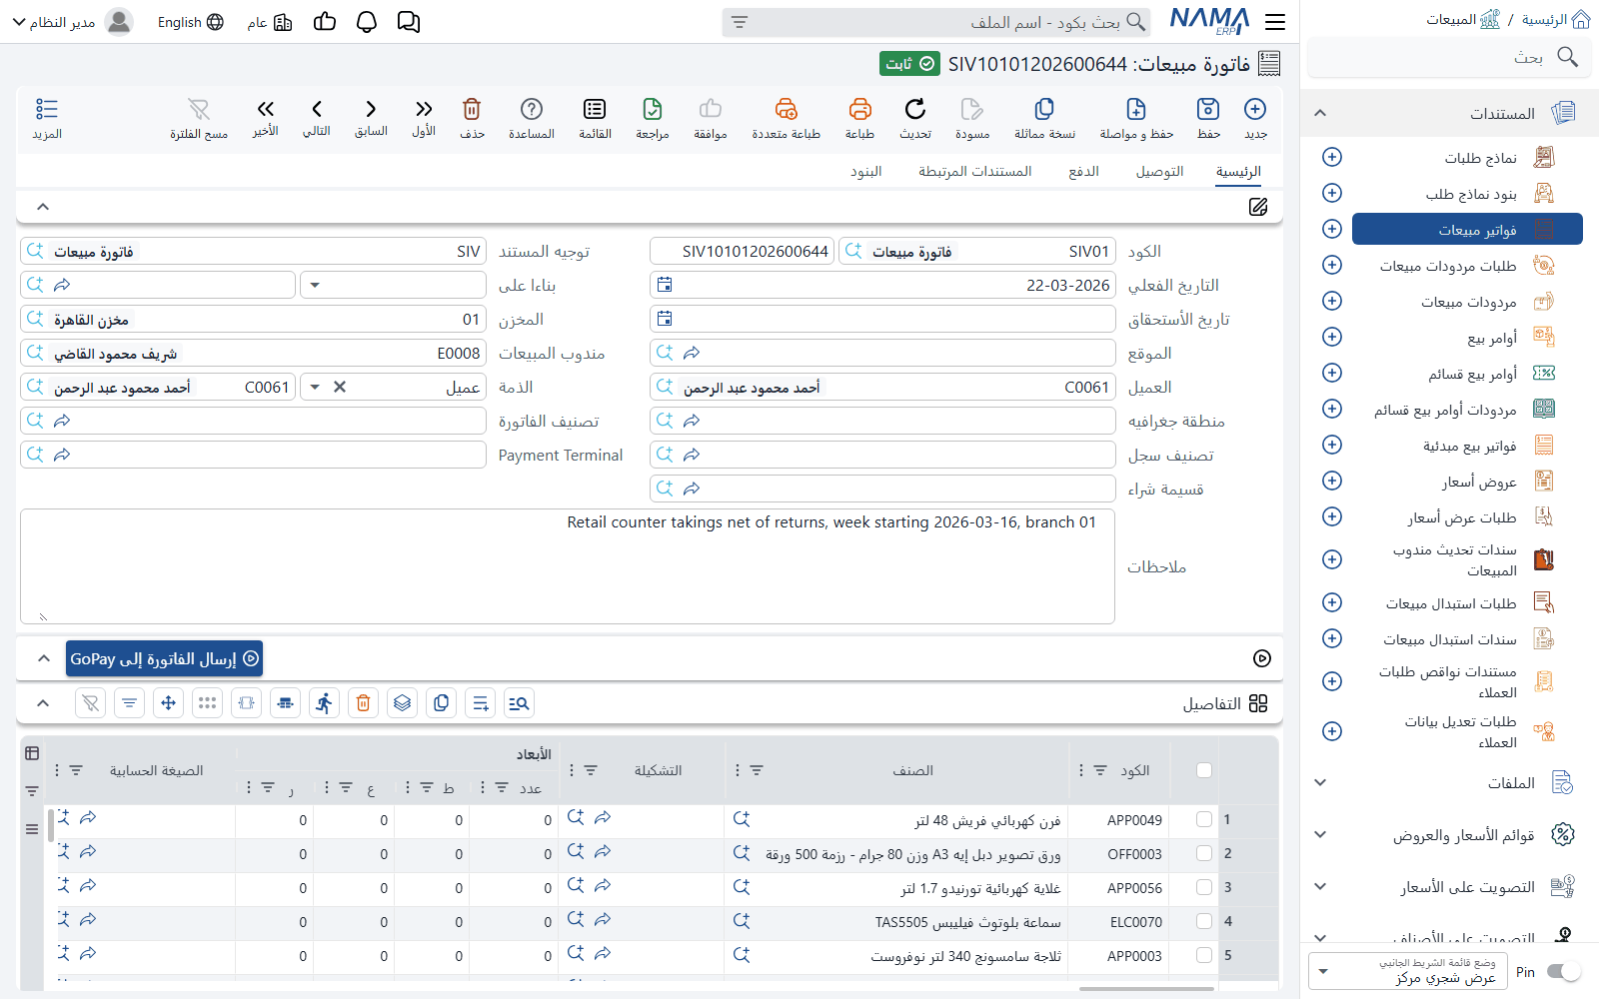Open the hamburger menu next to NAMA logo
The height and width of the screenshot is (999, 1599).
click(1275, 22)
